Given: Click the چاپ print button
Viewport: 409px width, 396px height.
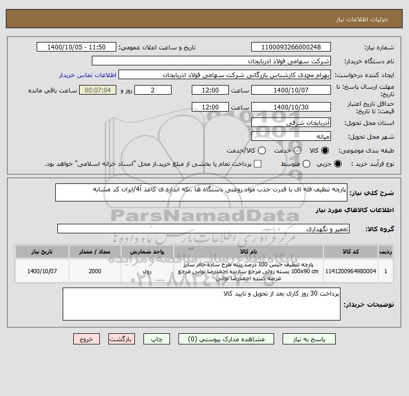Looking at the screenshot, I should point(157,339).
